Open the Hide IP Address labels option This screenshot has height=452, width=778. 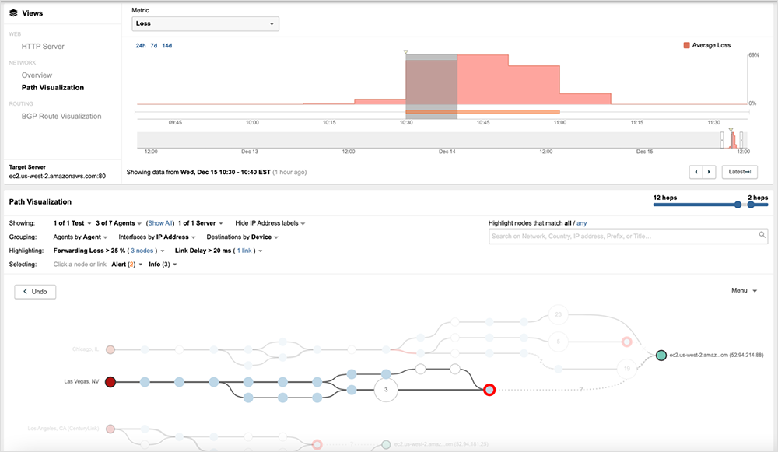pos(270,223)
